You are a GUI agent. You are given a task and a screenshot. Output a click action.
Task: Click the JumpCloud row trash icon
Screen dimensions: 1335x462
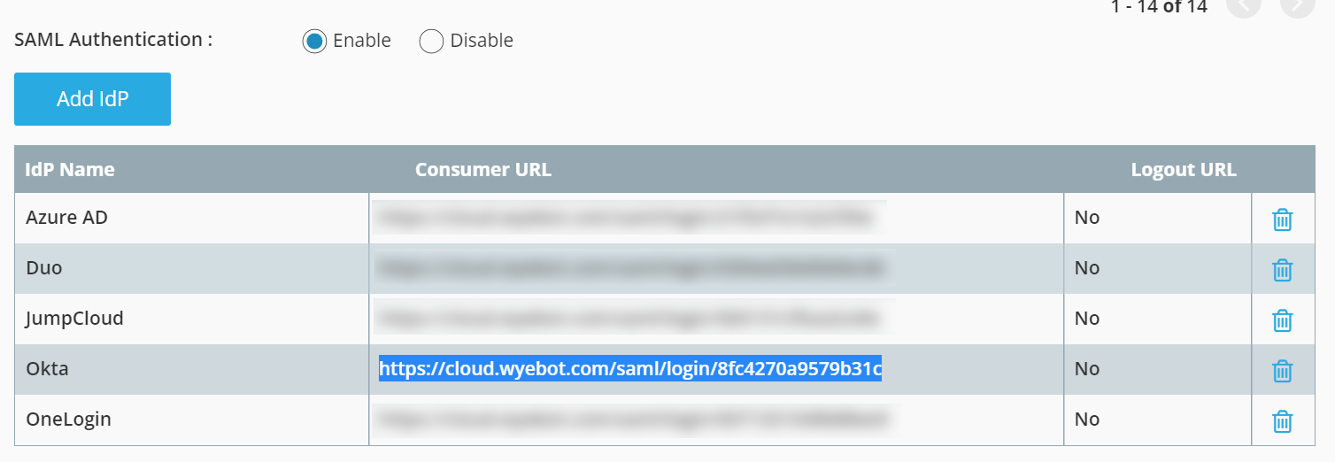(1282, 320)
